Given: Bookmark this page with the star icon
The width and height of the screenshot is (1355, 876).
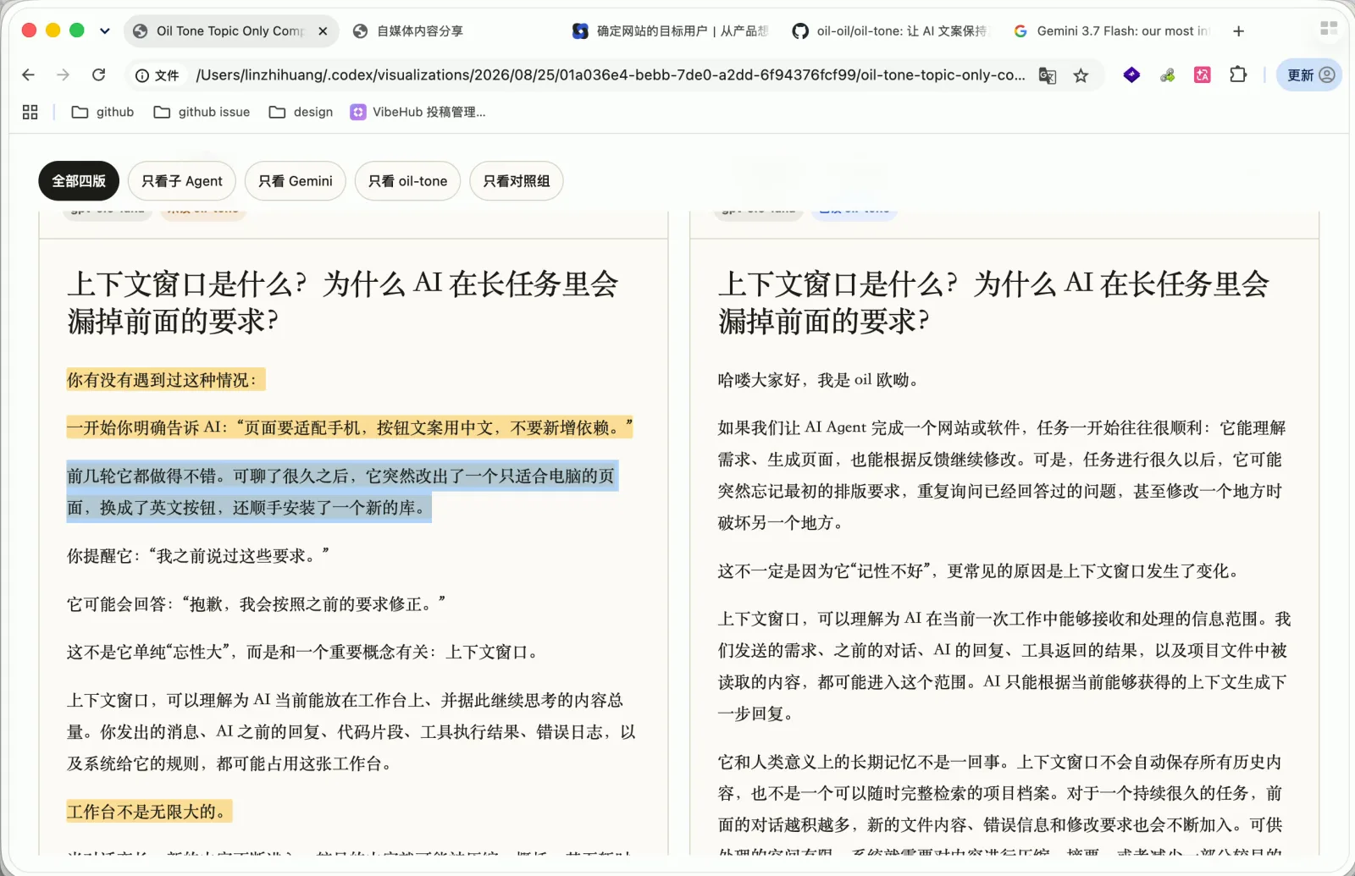Looking at the screenshot, I should coord(1081,75).
